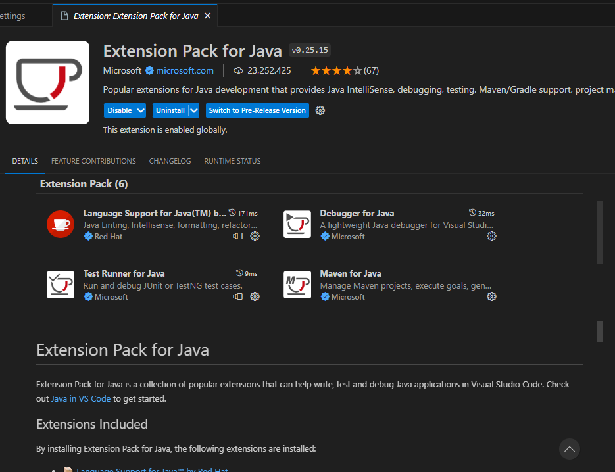Open manage gear for Language Support for Java
Viewport: 615px width, 472px height.
click(255, 236)
